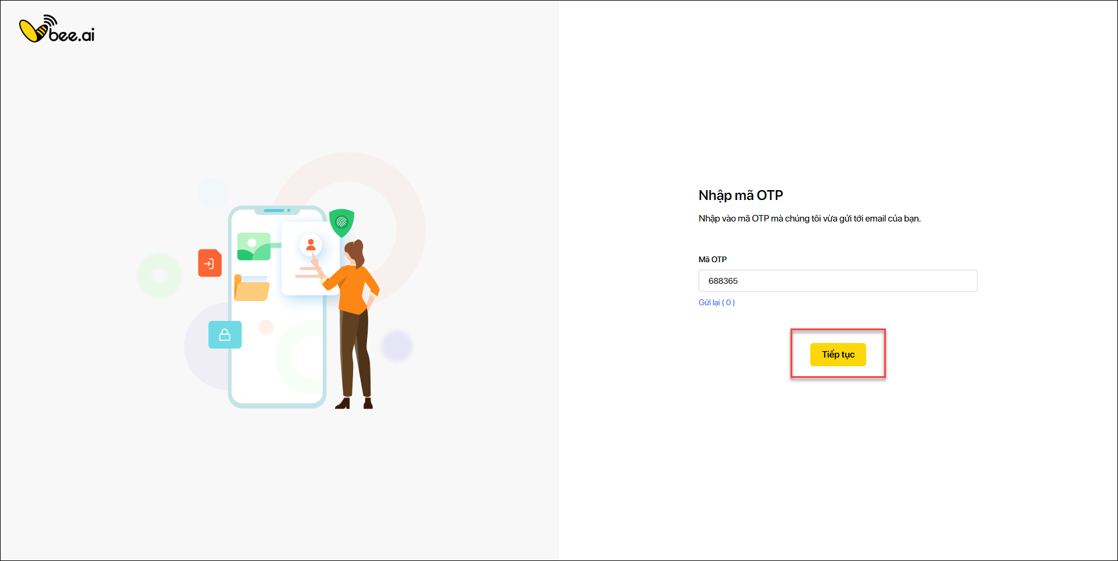Click the green blurred ring decoration
1118x561 pixels.
click(x=159, y=276)
